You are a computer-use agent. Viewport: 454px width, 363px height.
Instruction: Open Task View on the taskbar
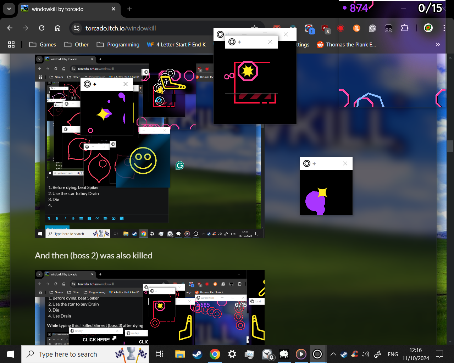[x=160, y=354]
